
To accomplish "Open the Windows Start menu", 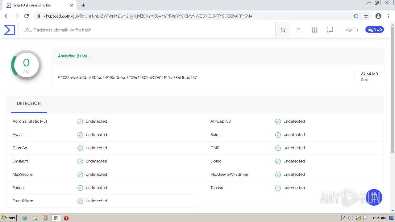I will 9,218.
